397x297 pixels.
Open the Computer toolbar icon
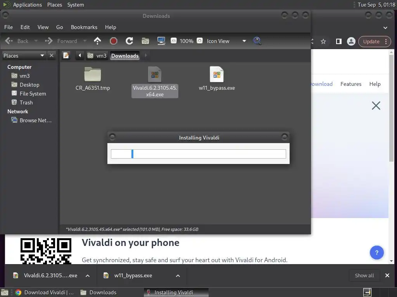click(x=161, y=41)
